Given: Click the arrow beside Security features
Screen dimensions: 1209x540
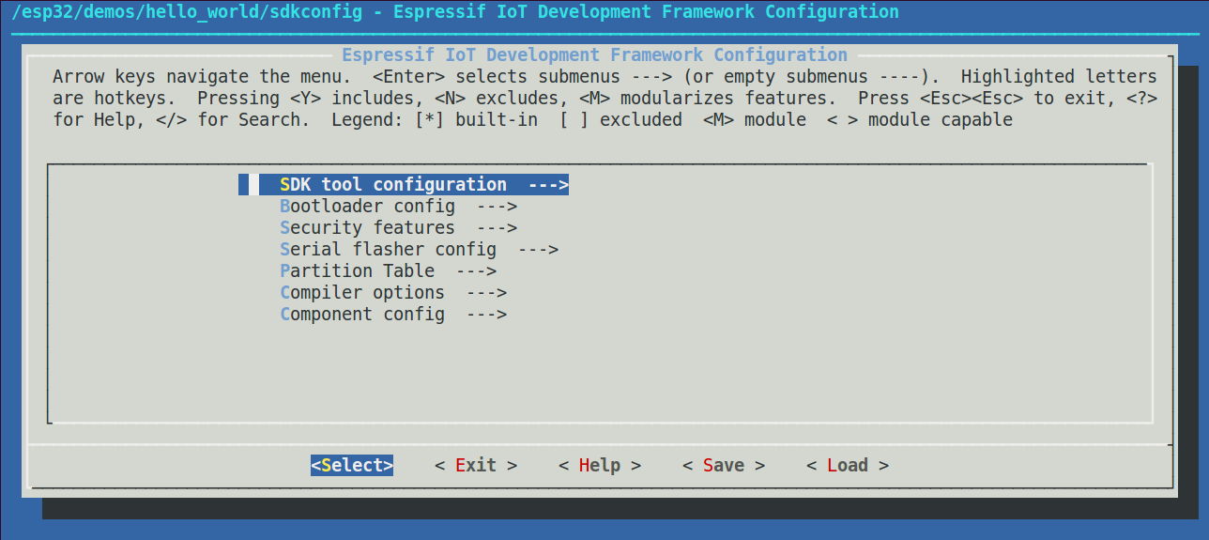Looking at the screenshot, I should click(x=497, y=227).
